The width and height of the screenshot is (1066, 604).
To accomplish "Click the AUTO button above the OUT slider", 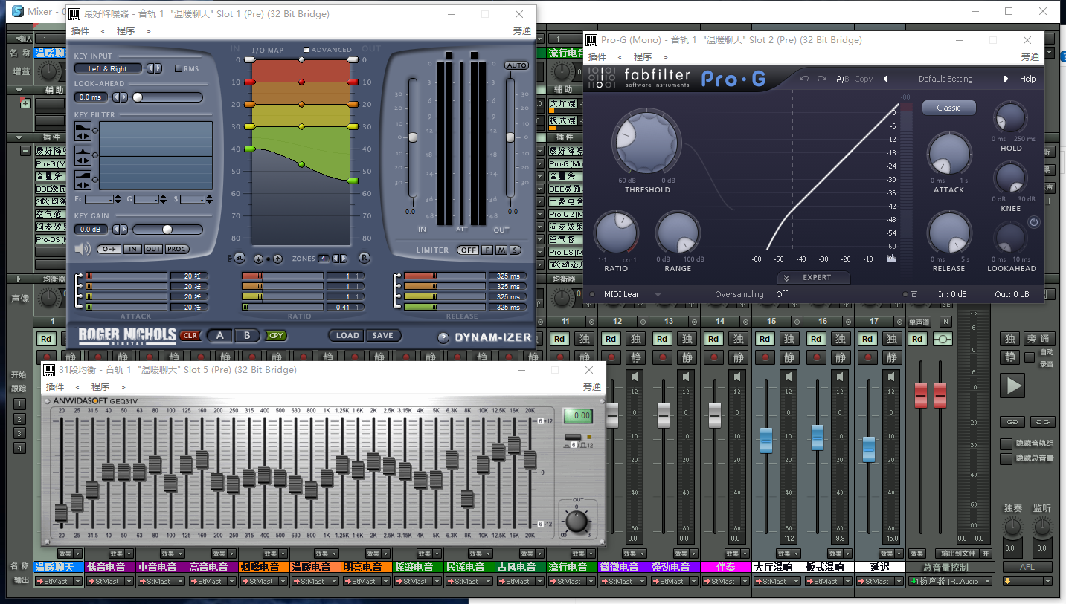I will pyautogui.click(x=516, y=65).
